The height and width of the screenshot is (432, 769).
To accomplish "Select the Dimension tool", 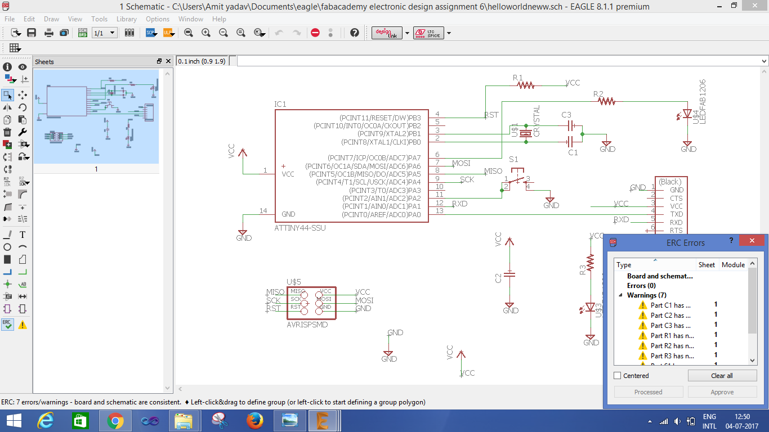I will click(x=23, y=296).
